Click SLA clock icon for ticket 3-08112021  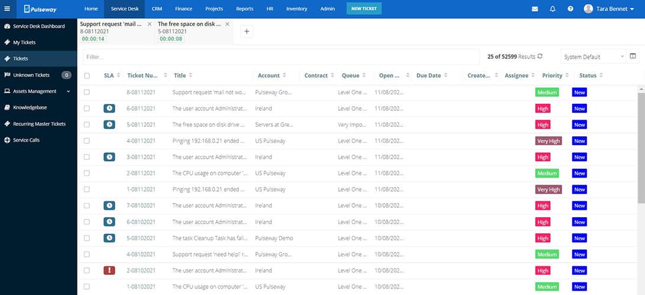109,157
